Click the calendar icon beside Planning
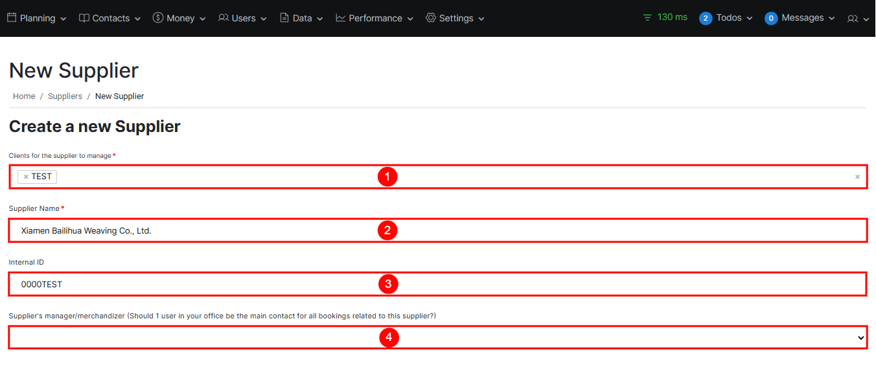 tap(12, 18)
